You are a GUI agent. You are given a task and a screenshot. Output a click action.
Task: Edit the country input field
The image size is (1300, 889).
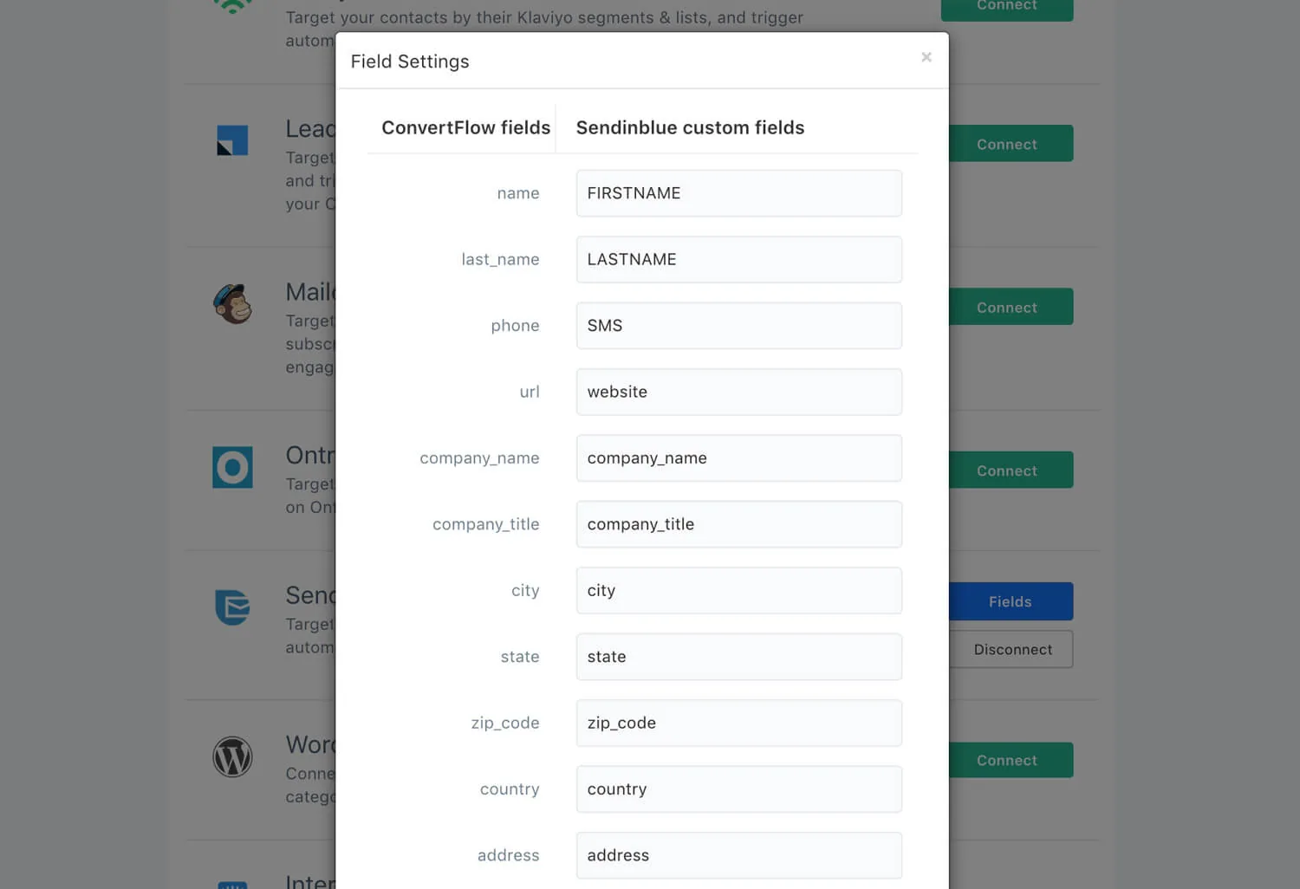click(739, 789)
